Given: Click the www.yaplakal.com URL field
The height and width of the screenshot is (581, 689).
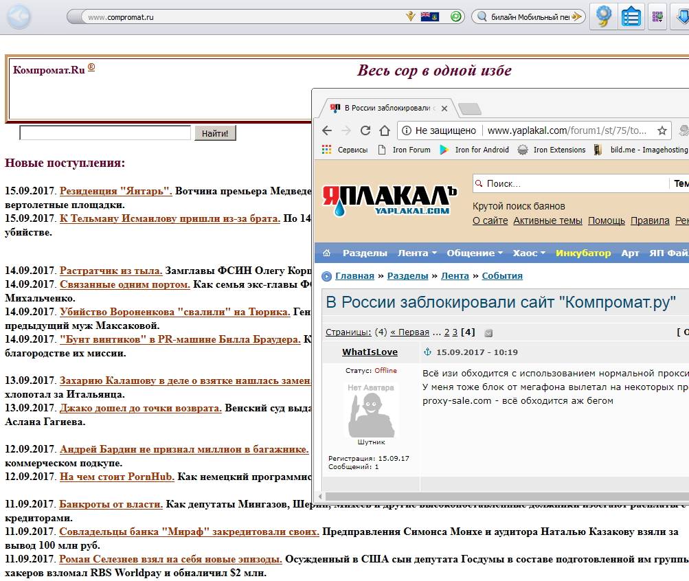Looking at the screenshot, I should pyautogui.click(x=567, y=130).
